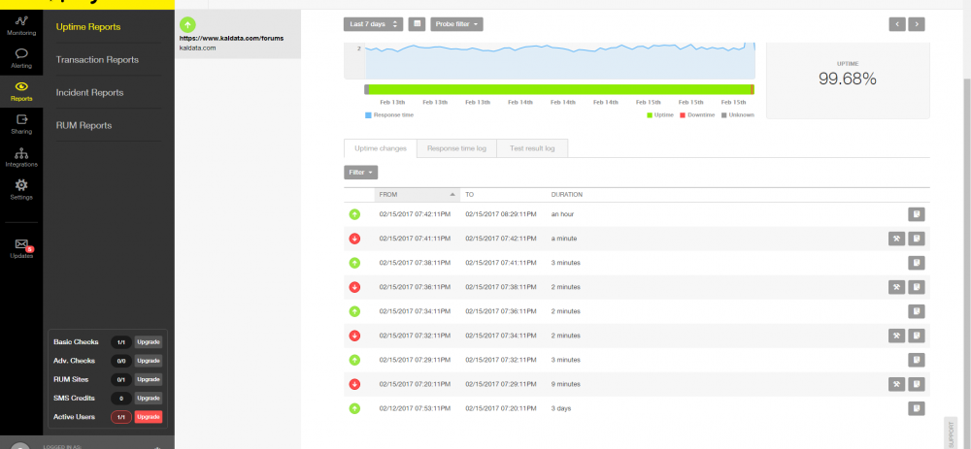The width and height of the screenshot is (971, 449).
Task: Click the 99.68% uptime value
Action: (x=847, y=79)
